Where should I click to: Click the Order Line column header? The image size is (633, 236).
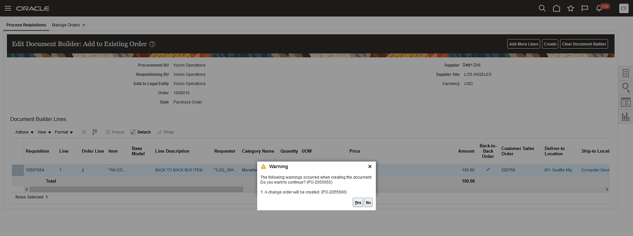(x=93, y=151)
